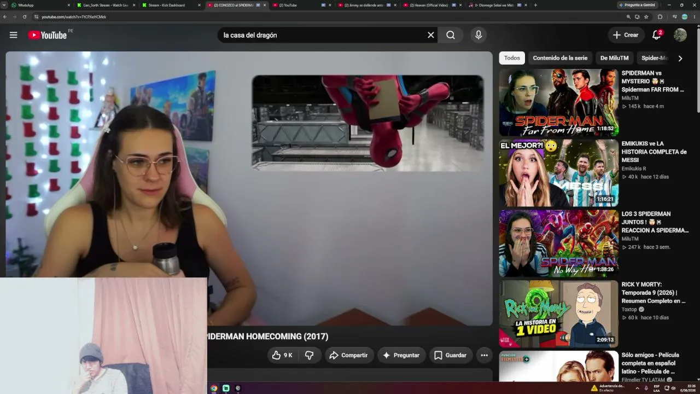
Task: Open the browser extensions puzzle icon
Action: coord(660,17)
